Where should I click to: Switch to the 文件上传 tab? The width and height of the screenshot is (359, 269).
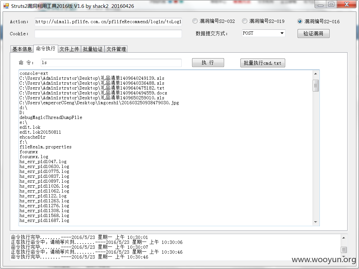tap(69, 49)
